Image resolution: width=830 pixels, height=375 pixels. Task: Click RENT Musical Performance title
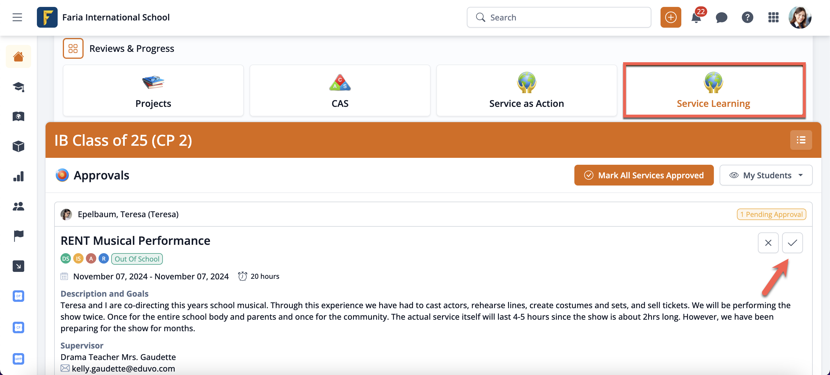135,241
